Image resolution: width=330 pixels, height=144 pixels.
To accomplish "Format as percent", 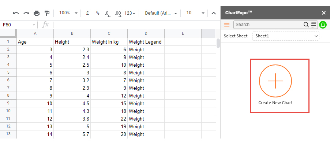I will [98, 13].
